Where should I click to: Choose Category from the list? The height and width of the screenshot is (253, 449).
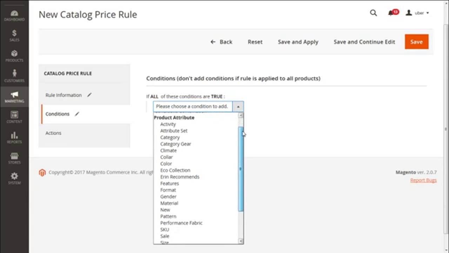pyautogui.click(x=170, y=137)
